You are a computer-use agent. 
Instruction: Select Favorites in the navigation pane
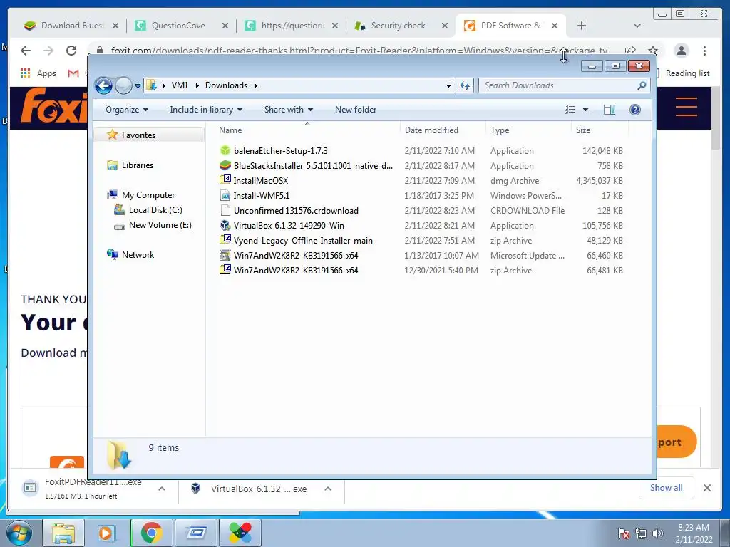138,135
